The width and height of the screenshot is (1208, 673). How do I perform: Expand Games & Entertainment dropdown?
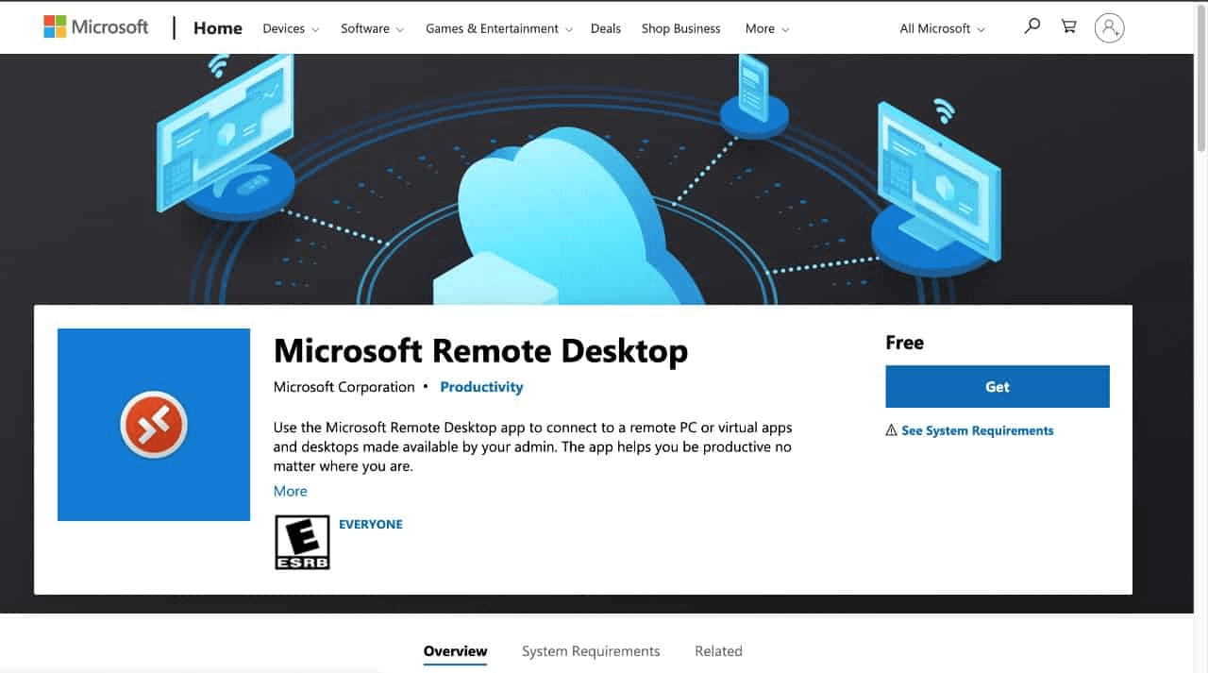[497, 28]
